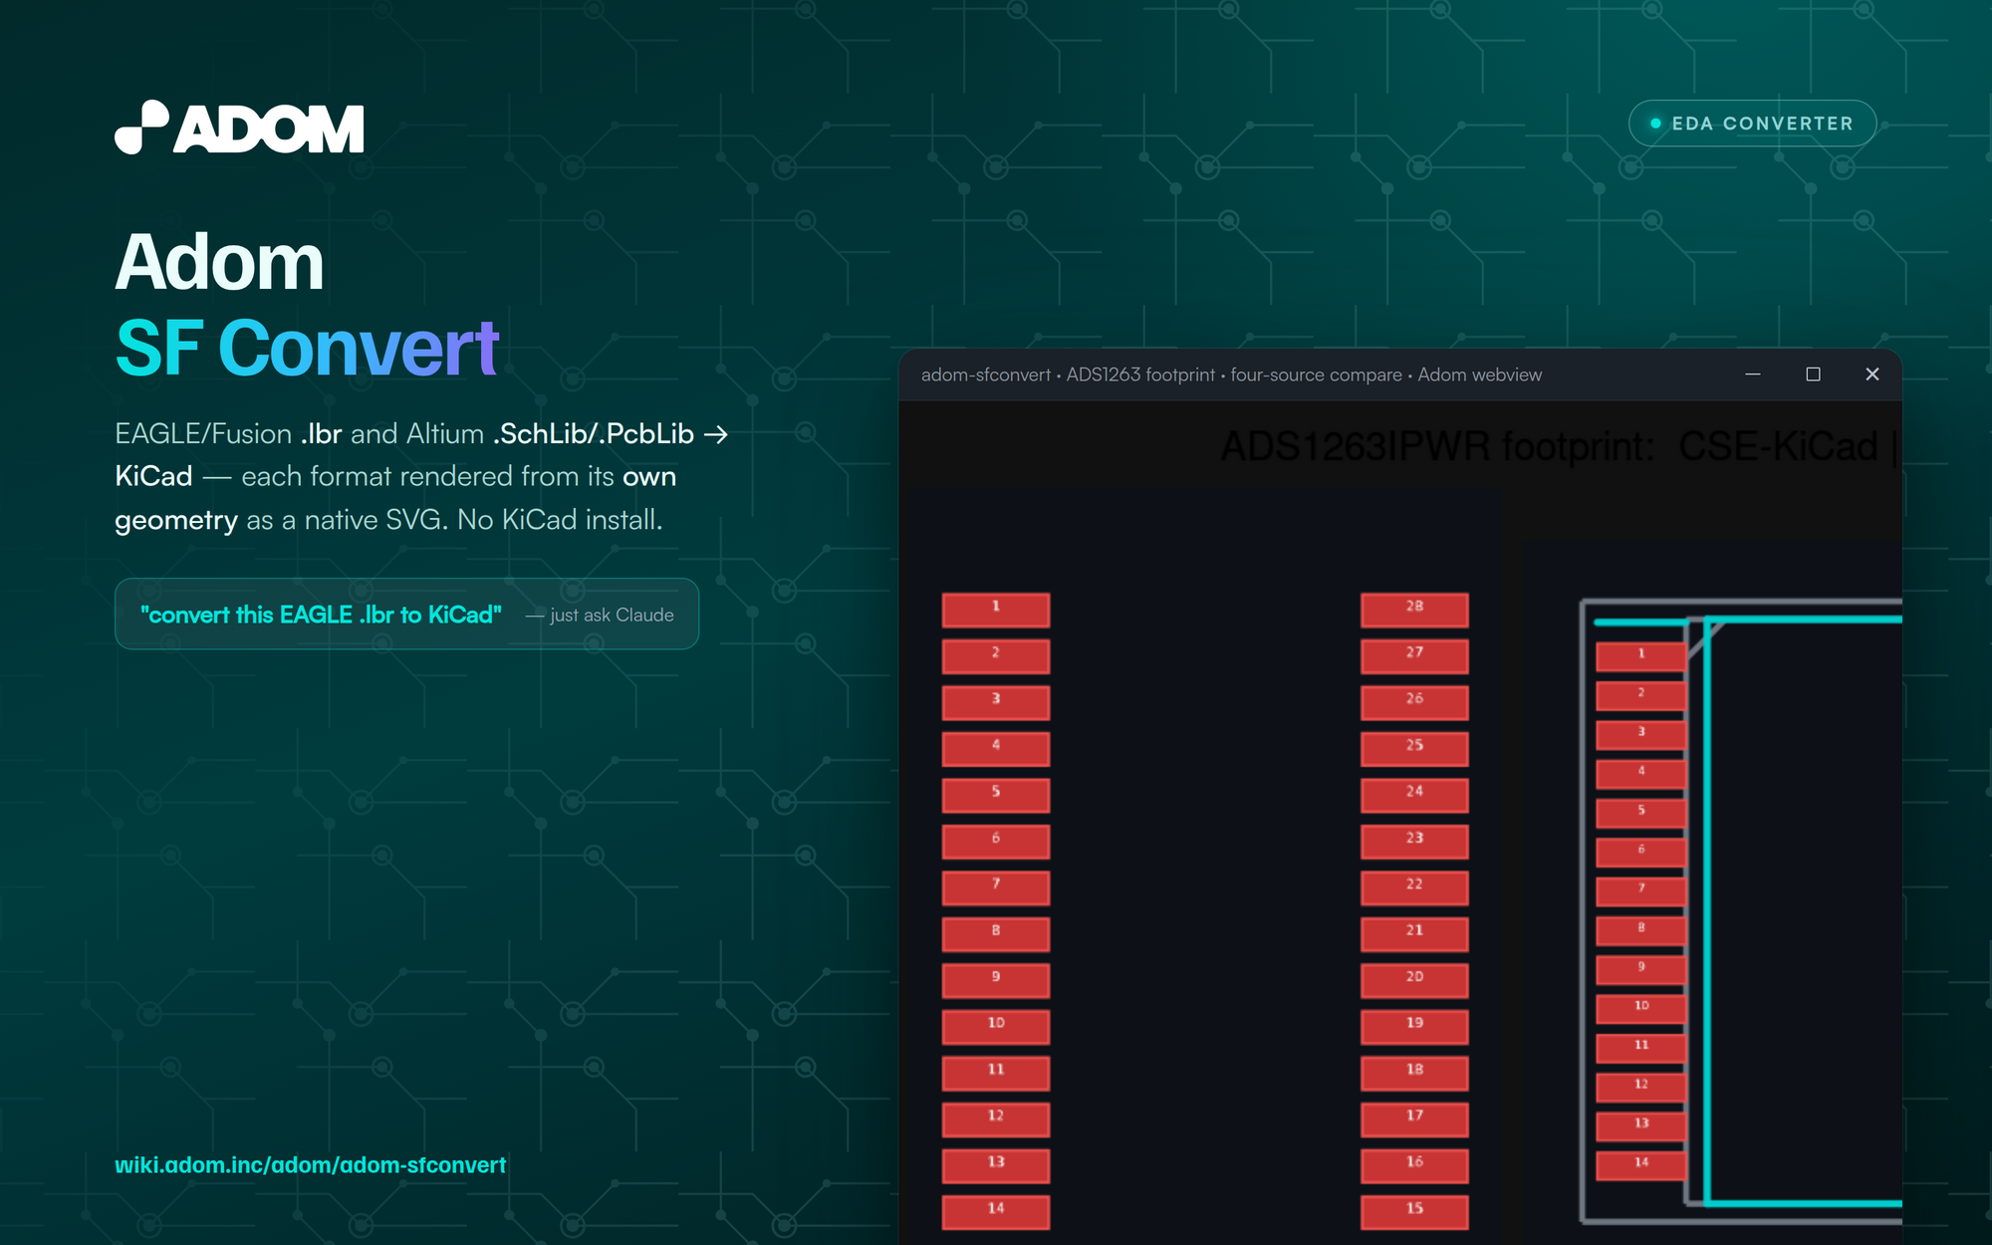
Task: Open the wiki.adom.inc/adom/adom-sfconvert link
Action: (x=310, y=1164)
